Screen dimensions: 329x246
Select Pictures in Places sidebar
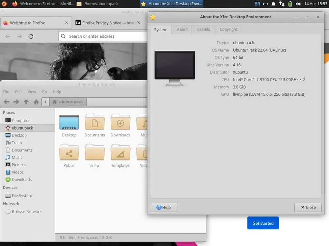(27, 165)
